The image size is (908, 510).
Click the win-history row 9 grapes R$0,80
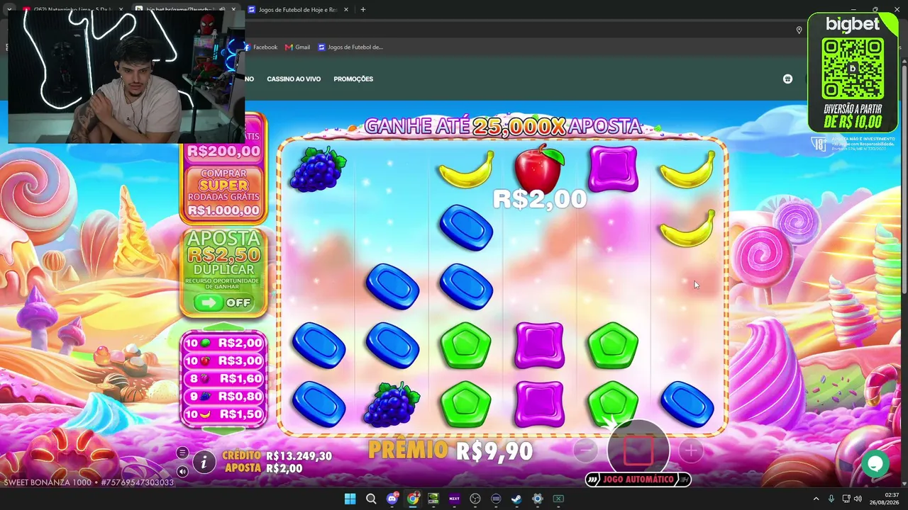pyautogui.click(x=223, y=396)
